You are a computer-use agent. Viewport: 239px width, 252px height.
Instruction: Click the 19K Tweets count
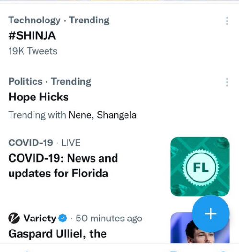coord(33,51)
